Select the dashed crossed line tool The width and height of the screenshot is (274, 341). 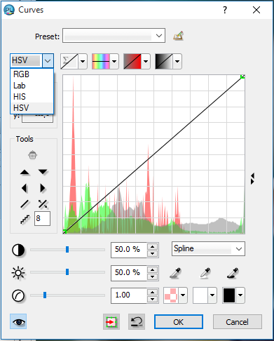tap(43, 204)
